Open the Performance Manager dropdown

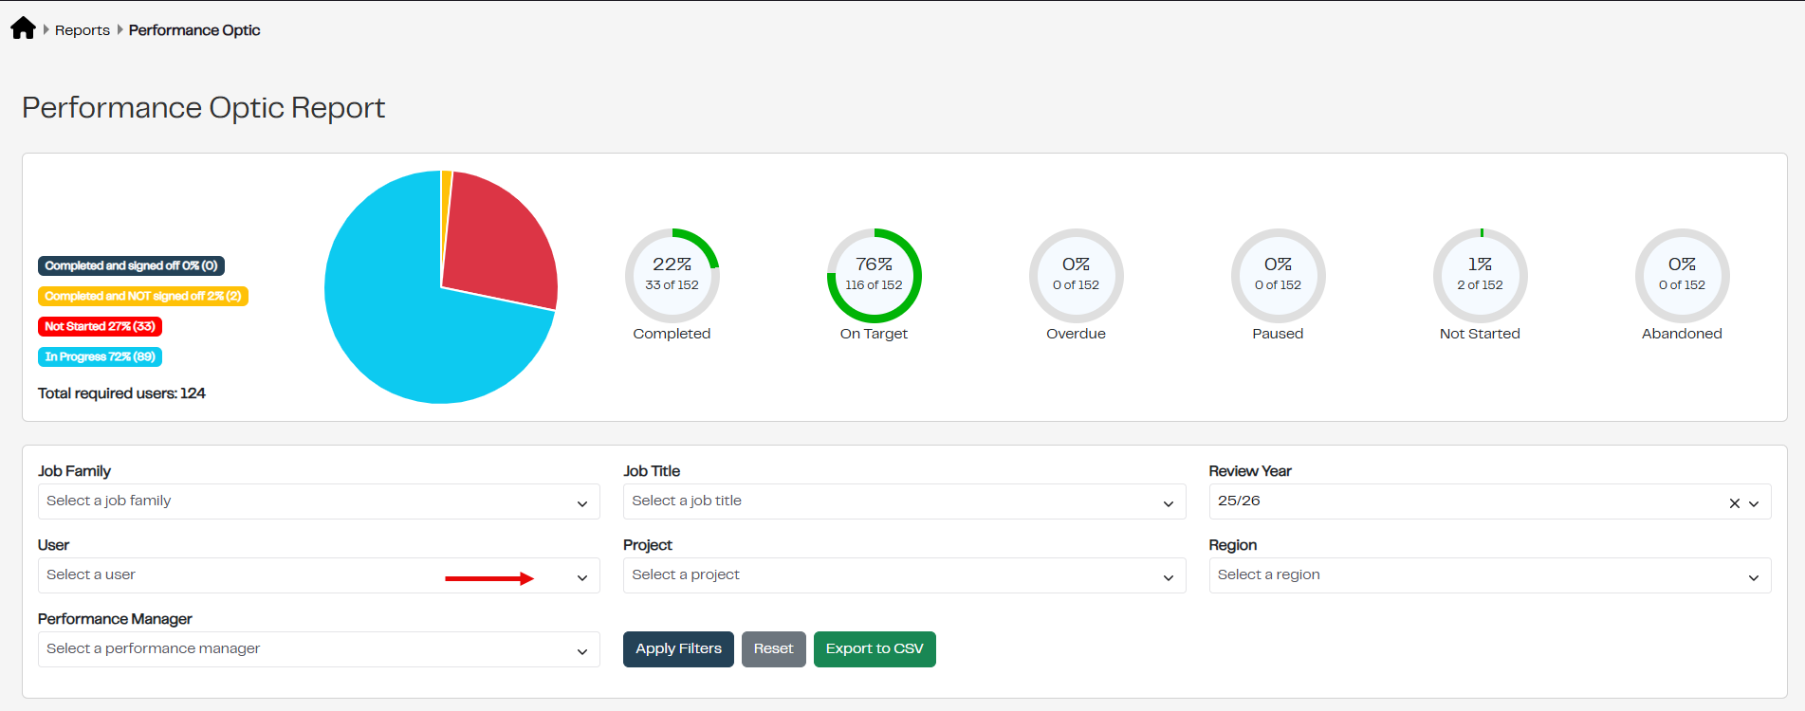tap(319, 649)
